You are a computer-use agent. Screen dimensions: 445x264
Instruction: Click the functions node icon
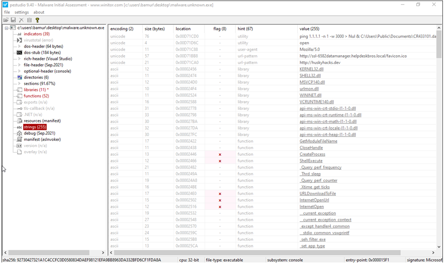(x=19, y=96)
